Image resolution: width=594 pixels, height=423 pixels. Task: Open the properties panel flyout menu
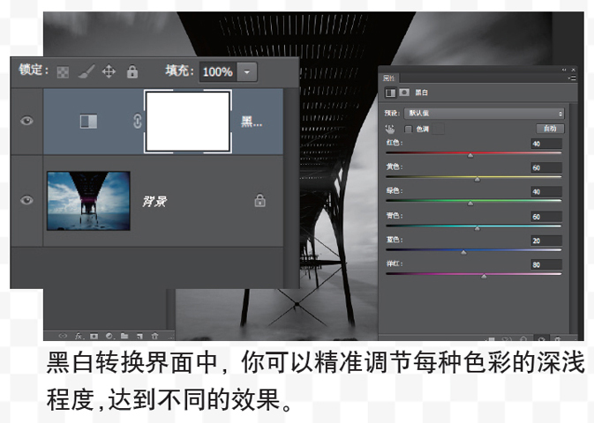click(x=572, y=78)
